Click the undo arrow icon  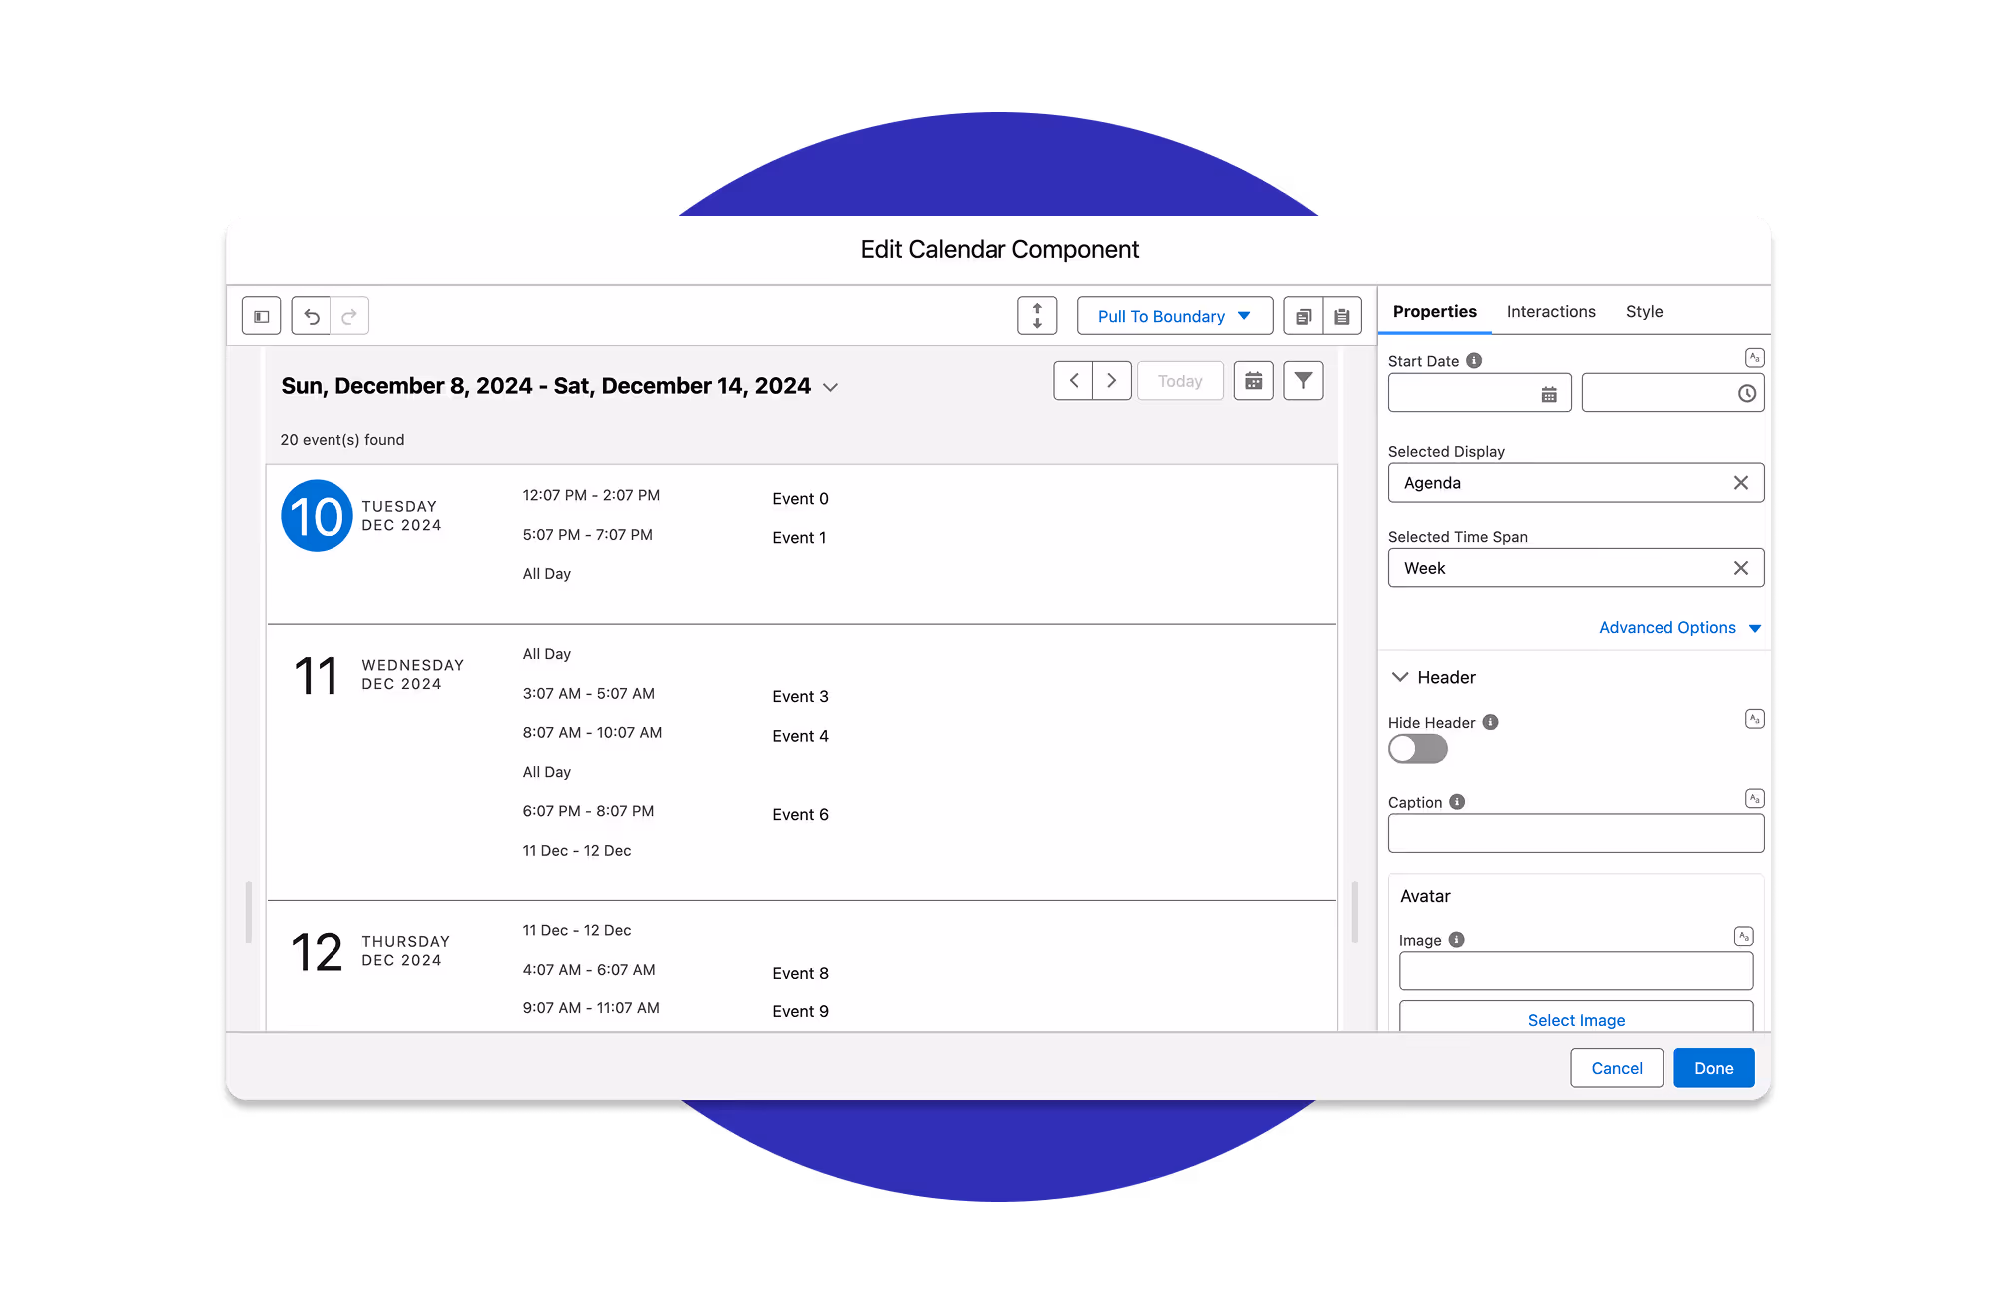point(312,317)
